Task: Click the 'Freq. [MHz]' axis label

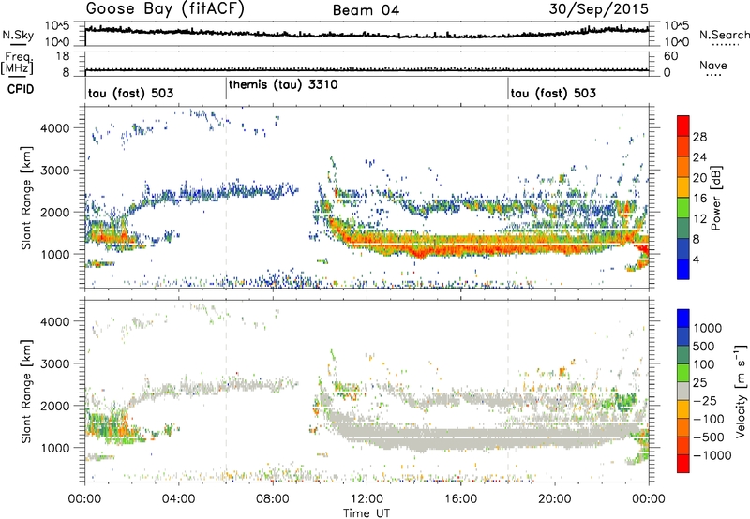Action: (x=17, y=64)
